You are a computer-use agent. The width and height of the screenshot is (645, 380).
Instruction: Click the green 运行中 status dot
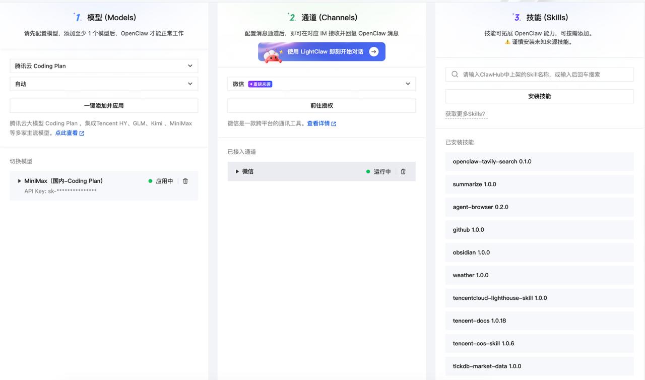click(x=368, y=171)
